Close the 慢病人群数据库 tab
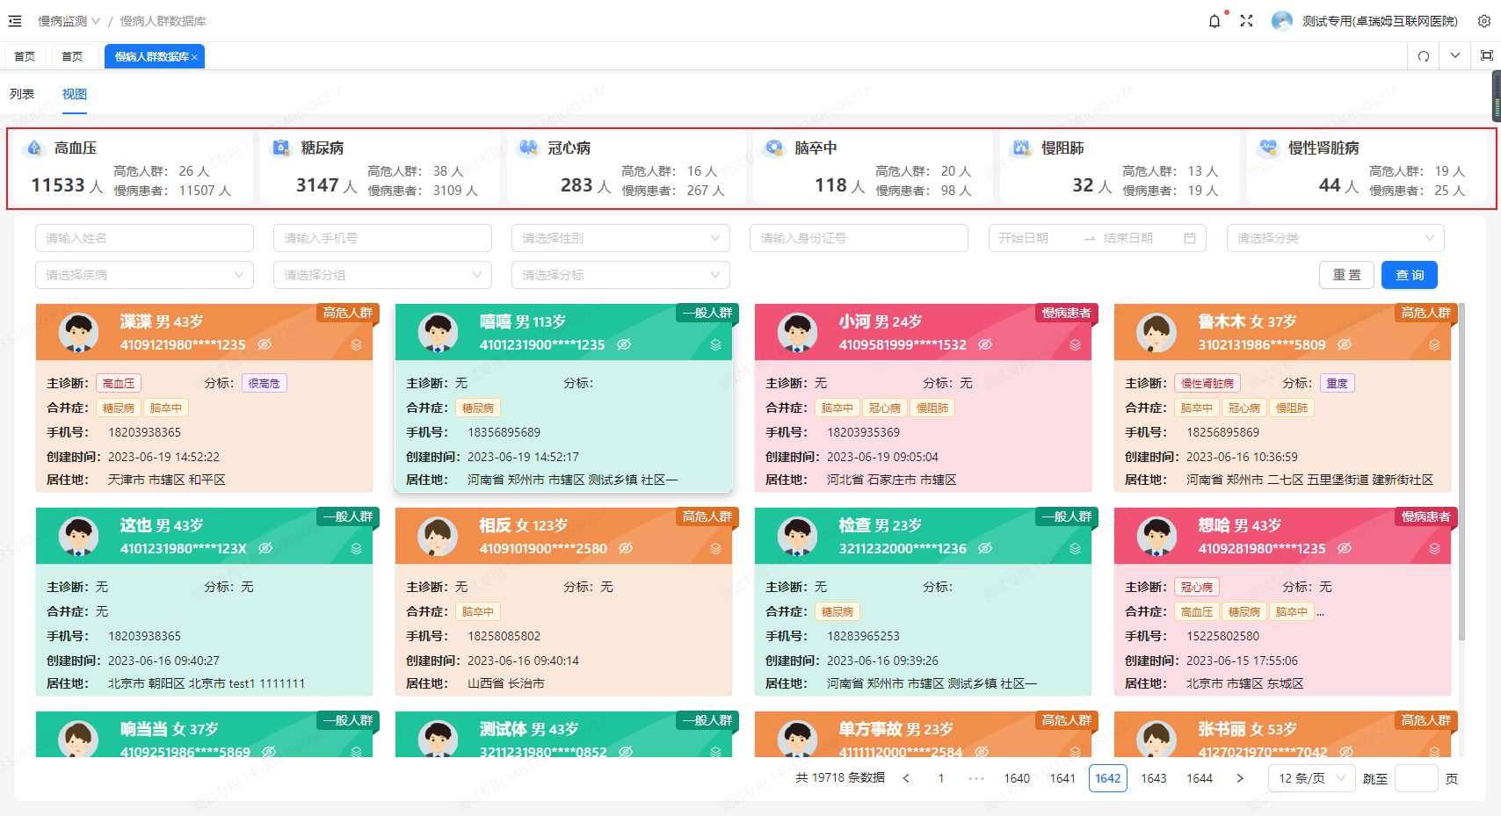 click(x=194, y=57)
